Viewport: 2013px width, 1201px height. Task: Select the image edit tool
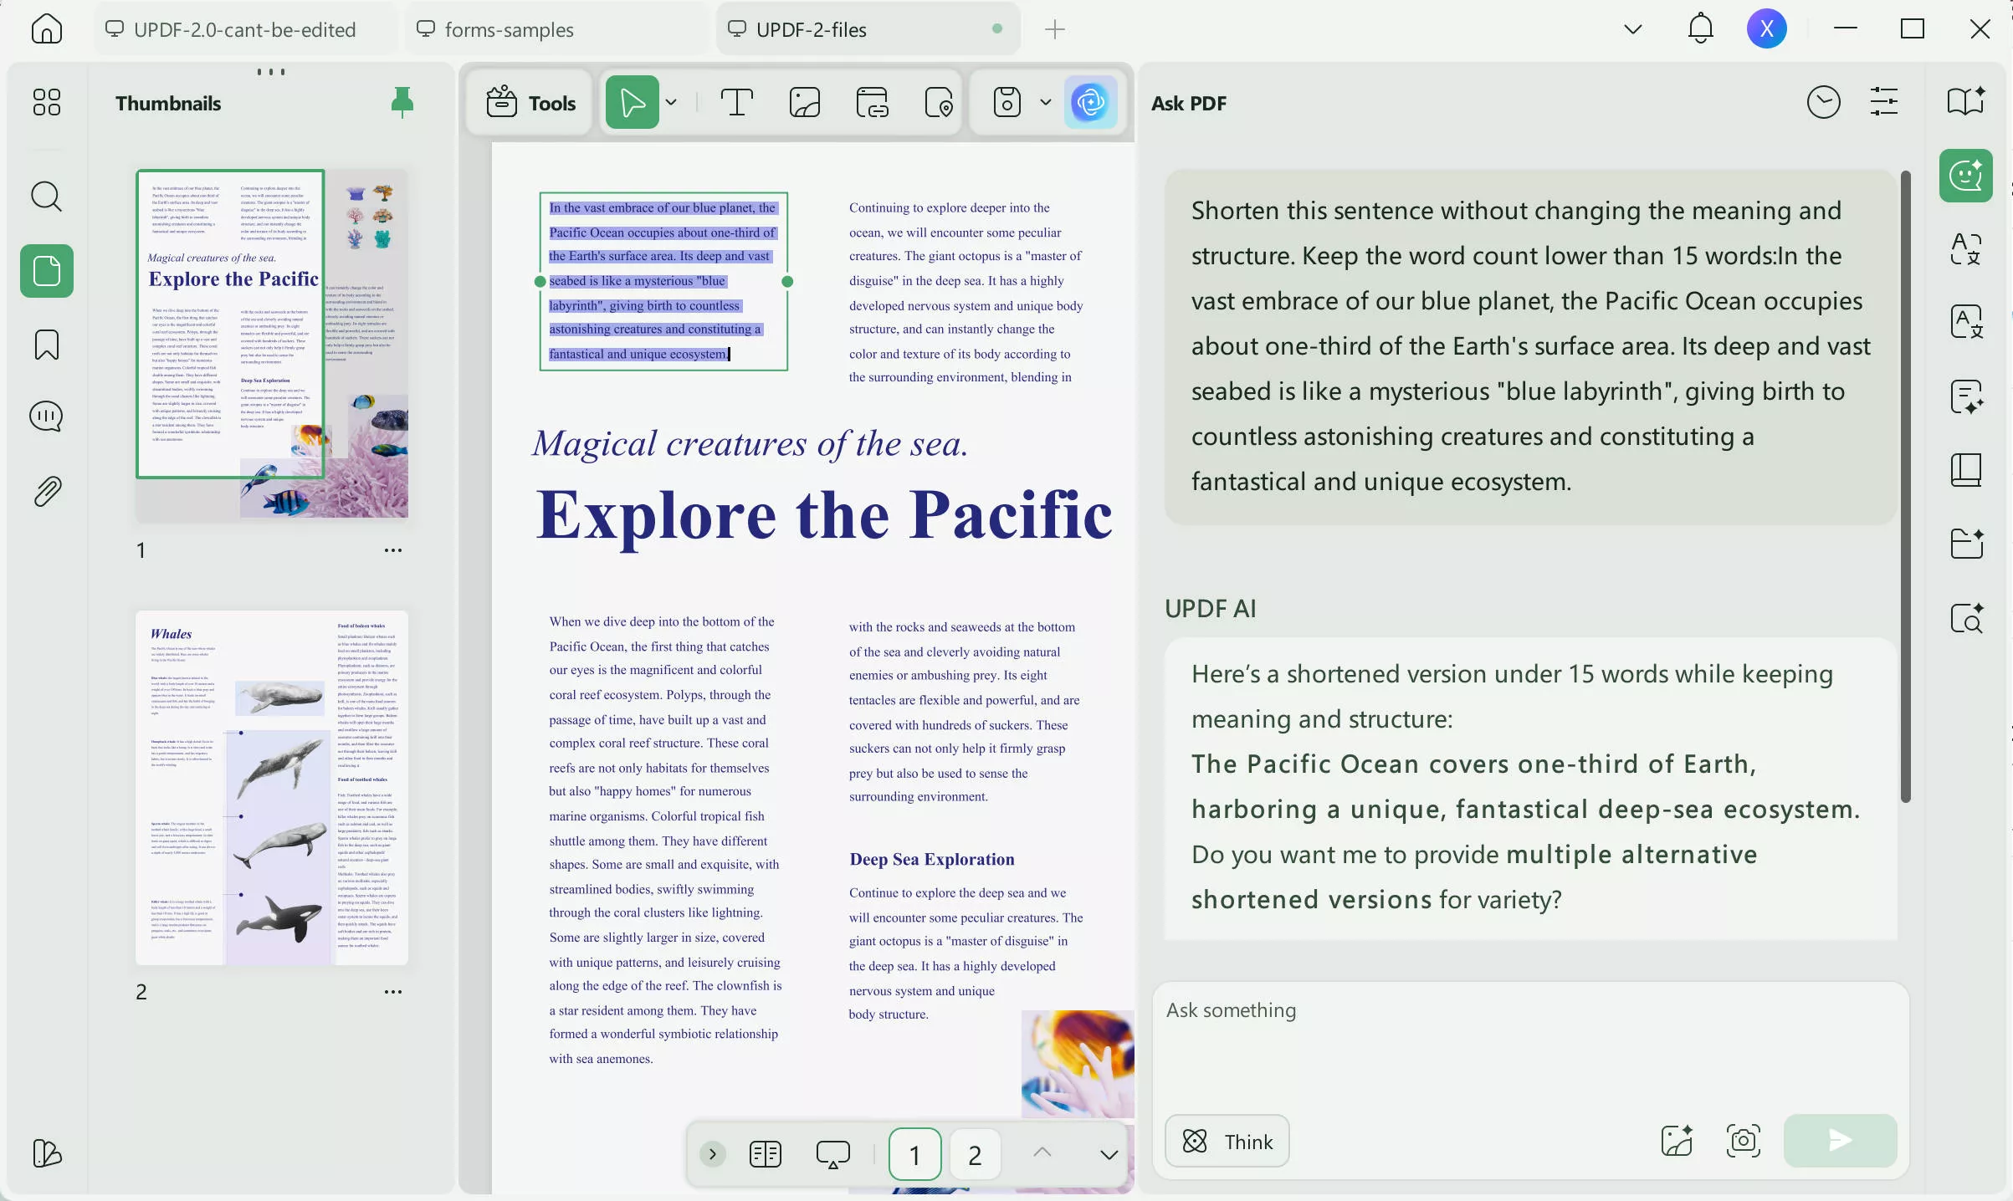pos(804,103)
